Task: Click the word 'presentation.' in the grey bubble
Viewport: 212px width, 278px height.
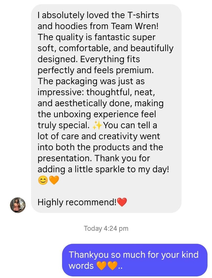Action: (x=65, y=158)
